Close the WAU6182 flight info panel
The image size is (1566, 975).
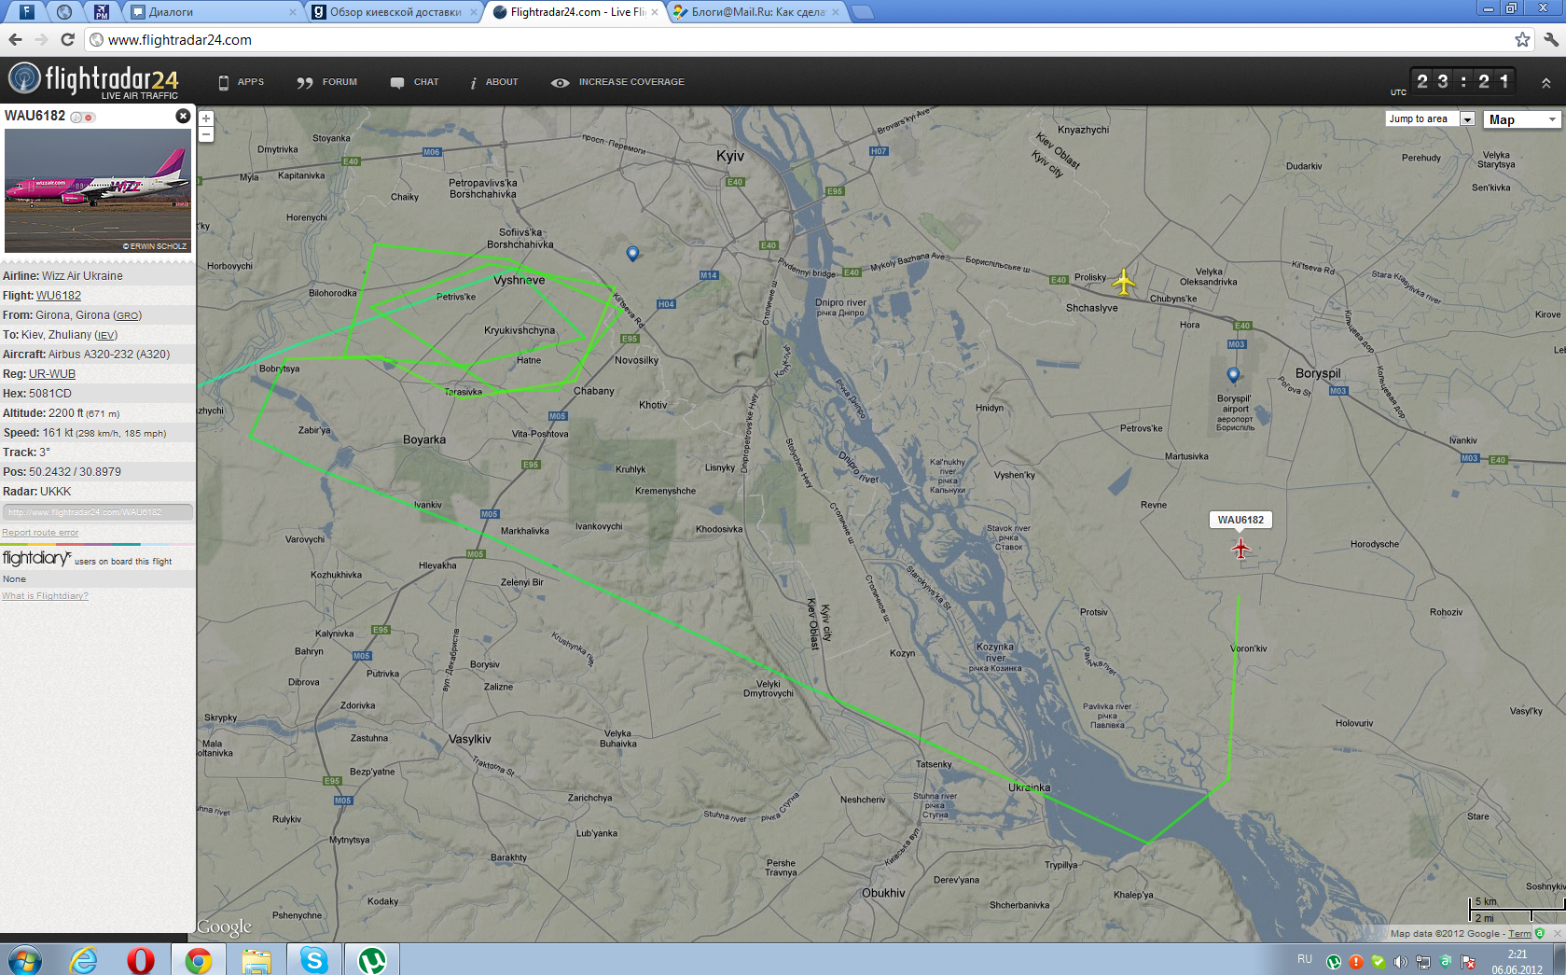pos(183,116)
